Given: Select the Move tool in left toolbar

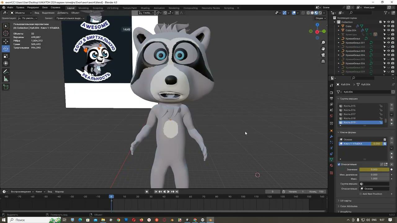Looking at the screenshot, I should coord(6,41).
